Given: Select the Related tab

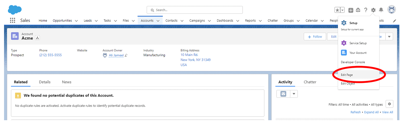Looking at the screenshot, I should click(x=21, y=82).
